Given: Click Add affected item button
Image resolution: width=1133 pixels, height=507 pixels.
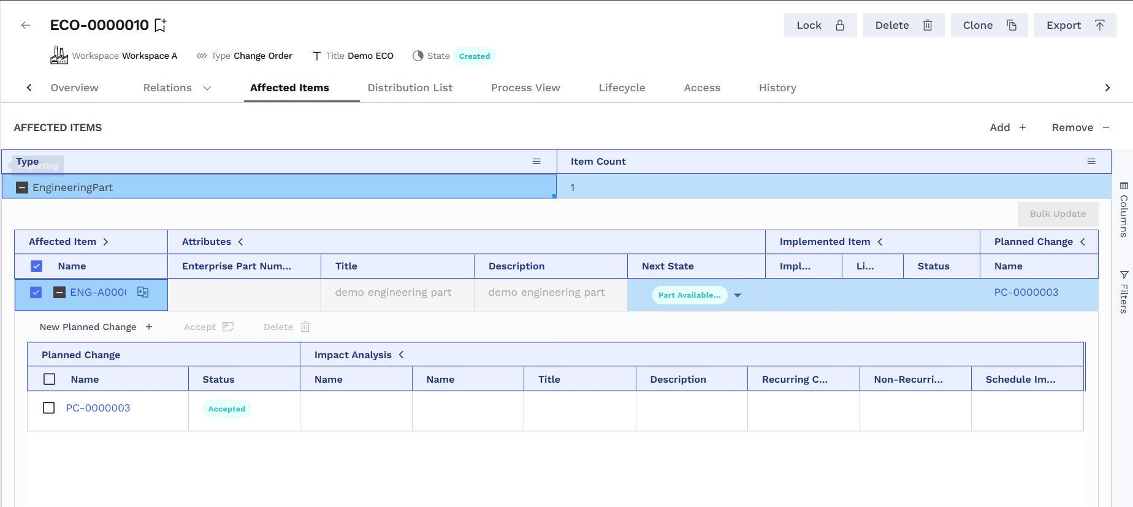Looking at the screenshot, I should pos(1008,127).
